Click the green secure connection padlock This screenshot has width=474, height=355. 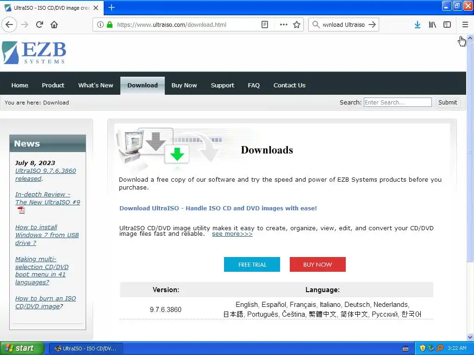pos(110,24)
